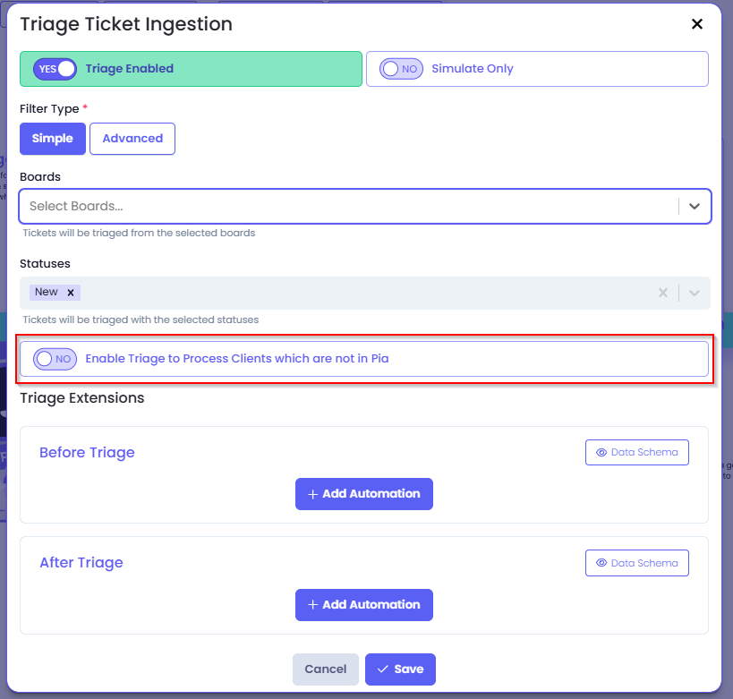Screen dimensions: 733x699
Task: Toggle the Triage Enabled switch
Action: [x=55, y=69]
